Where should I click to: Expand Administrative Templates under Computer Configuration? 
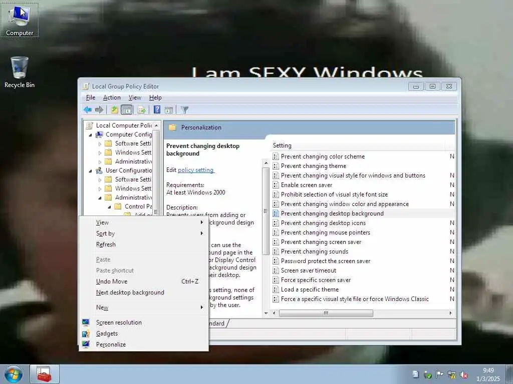point(100,161)
